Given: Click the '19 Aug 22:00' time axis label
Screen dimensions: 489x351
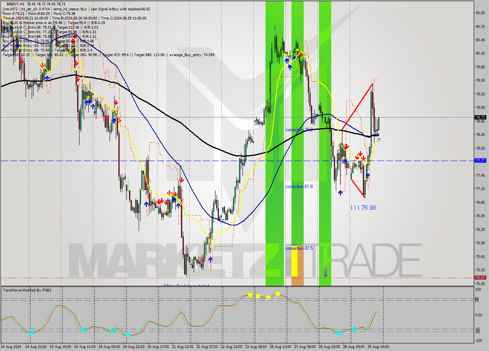Looking at the screenshot, I should pos(134,347).
